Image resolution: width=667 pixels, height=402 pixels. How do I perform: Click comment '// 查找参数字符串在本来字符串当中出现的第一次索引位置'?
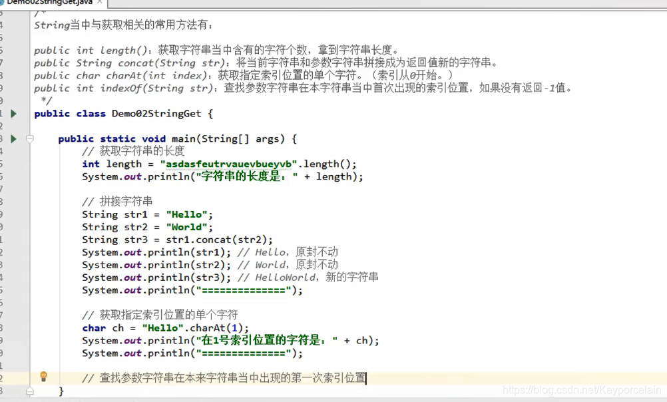pyautogui.click(x=224, y=378)
